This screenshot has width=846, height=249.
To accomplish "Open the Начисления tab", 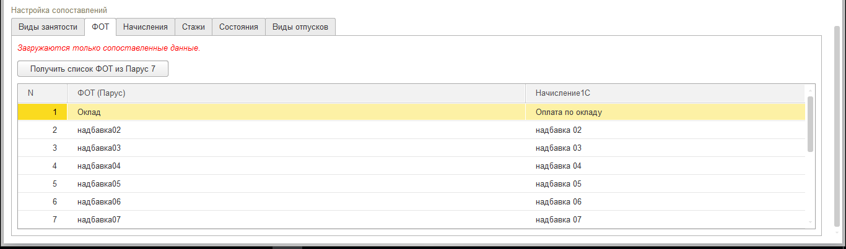I will 145,27.
